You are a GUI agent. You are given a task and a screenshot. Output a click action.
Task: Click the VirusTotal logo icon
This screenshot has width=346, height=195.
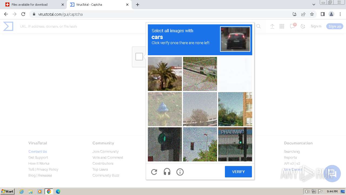coord(8,26)
